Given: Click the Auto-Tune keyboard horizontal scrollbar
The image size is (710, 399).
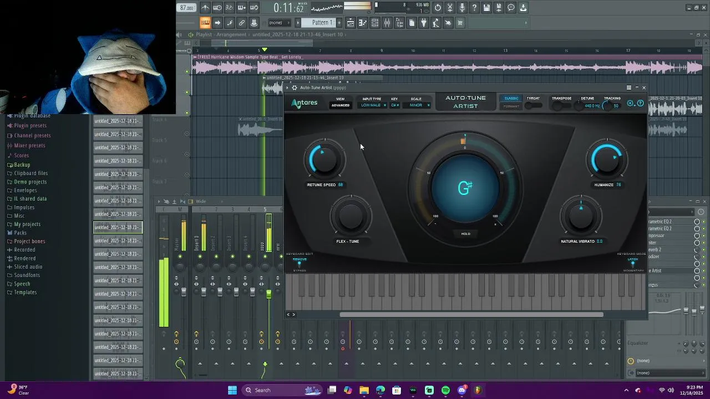Looking at the screenshot, I should 471,315.
